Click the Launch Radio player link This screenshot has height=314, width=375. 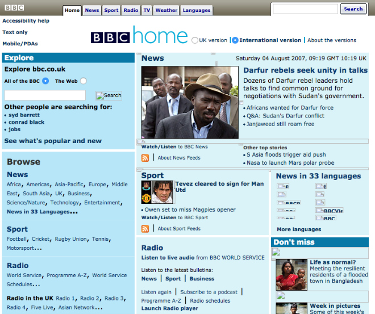pyautogui.click(x=169, y=308)
